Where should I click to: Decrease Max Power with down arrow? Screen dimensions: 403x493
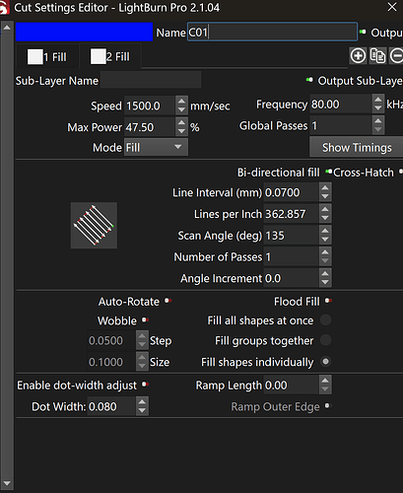click(181, 131)
